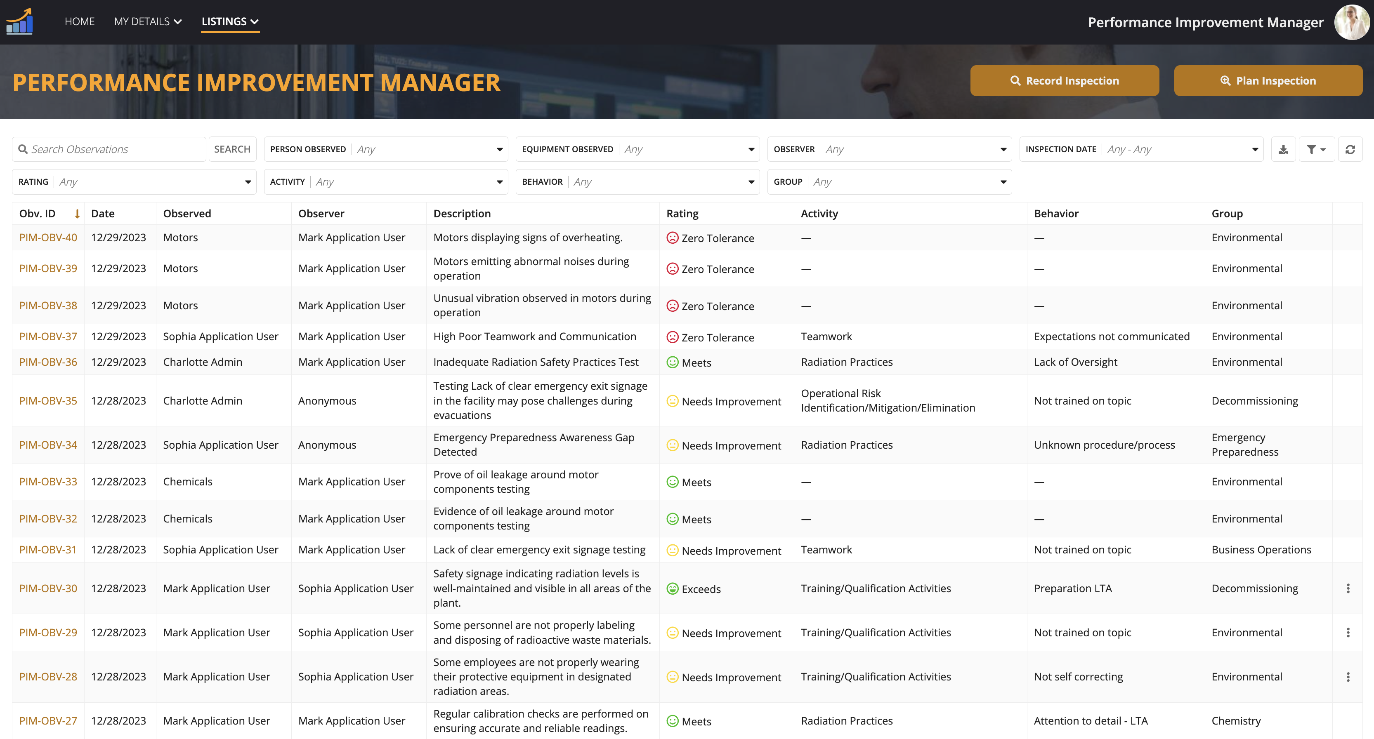This screenshot has height=739, width=1374.
Task: Open the Group filter dropdown
Action: point(889,182)
